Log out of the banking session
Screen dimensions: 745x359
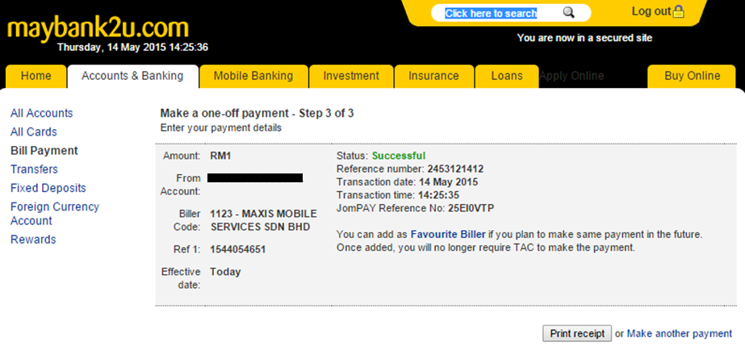pyautogui.click(x=651, y=11)
